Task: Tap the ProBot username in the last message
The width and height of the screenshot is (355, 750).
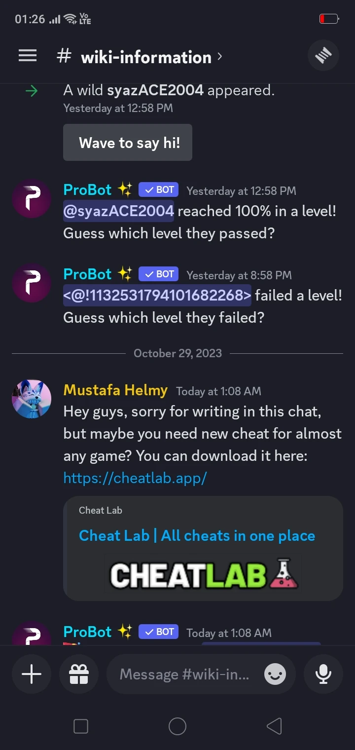Action: tap(87, 632)
